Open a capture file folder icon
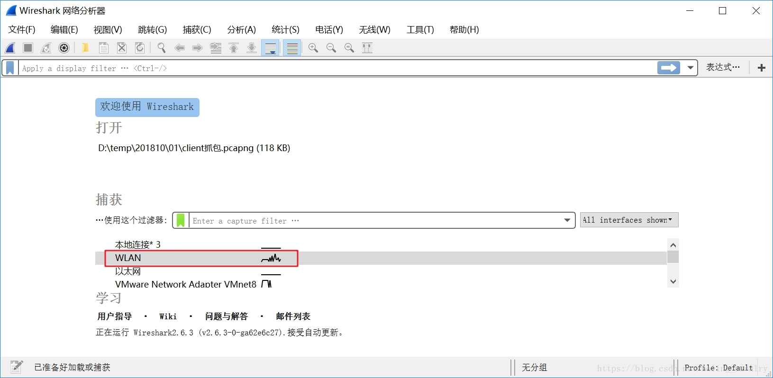 click(85, 48)
